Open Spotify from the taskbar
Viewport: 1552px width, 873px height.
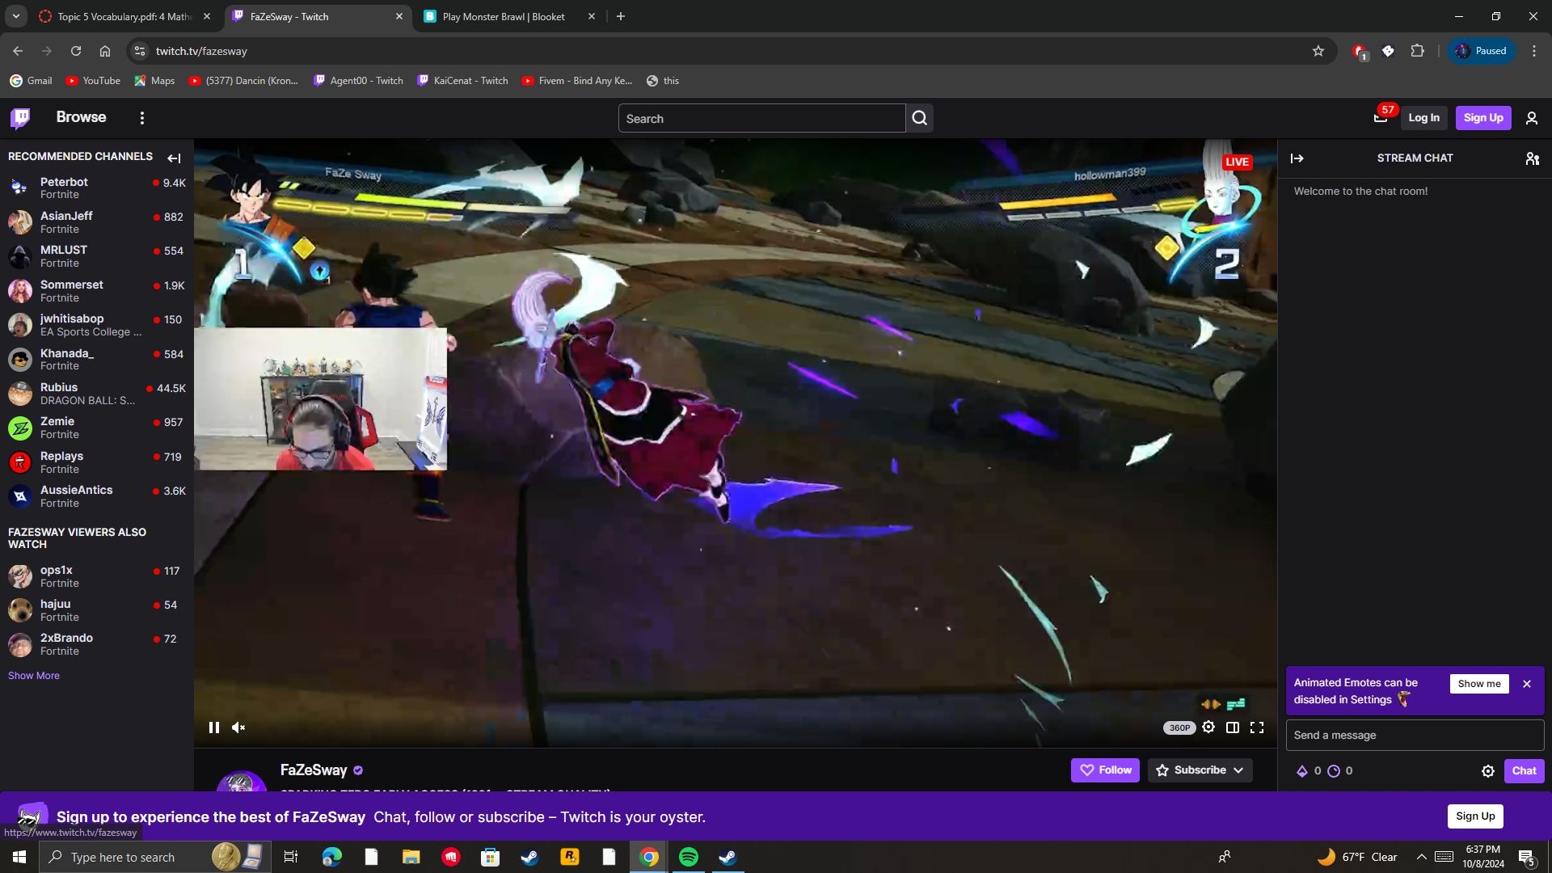pos(689,857)
